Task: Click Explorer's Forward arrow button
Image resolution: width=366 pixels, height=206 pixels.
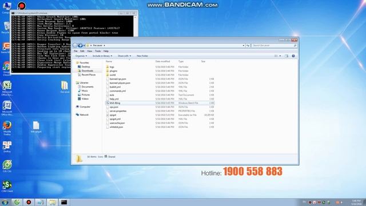Action: 80,45
